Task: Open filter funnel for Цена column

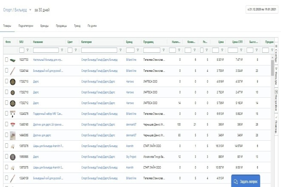Action: point(222,50)
